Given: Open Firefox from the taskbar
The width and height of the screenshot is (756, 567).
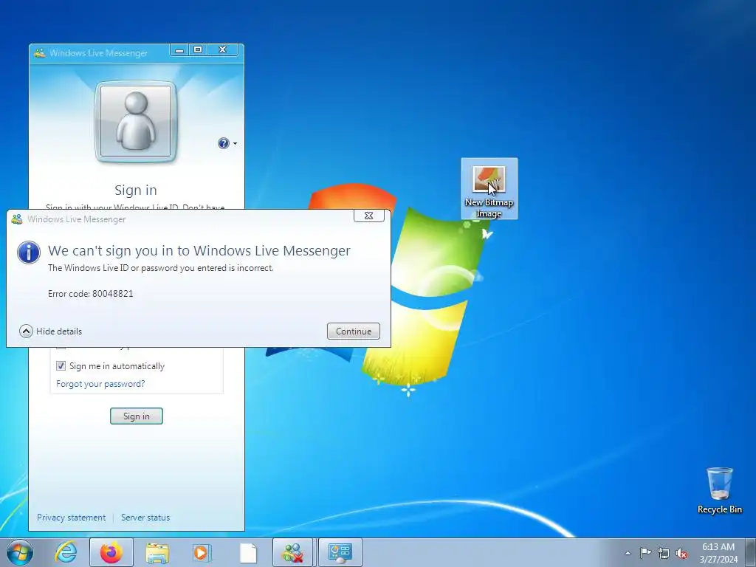Looking at the screenshot, I should pyautogui.click(x=111, y=552).
